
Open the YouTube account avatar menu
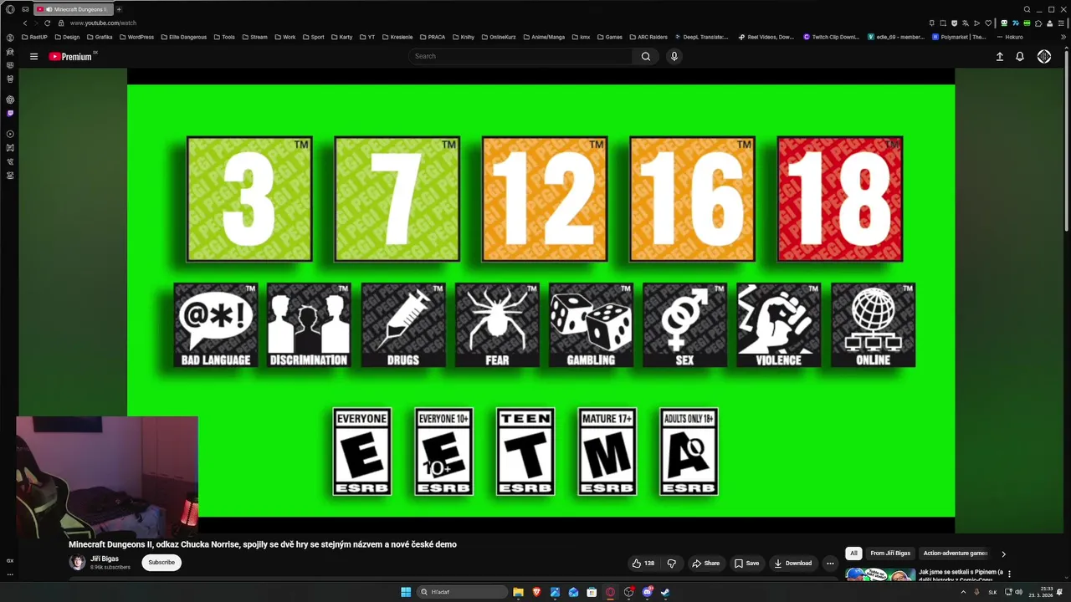pyautogui.click(x=1044, y=57)
